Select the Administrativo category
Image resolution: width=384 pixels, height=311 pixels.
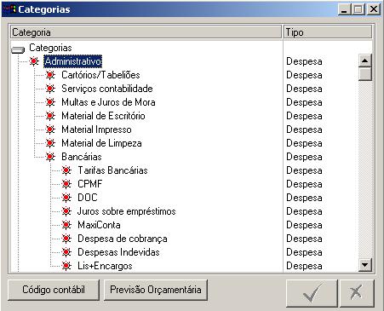tap(72, 61)
